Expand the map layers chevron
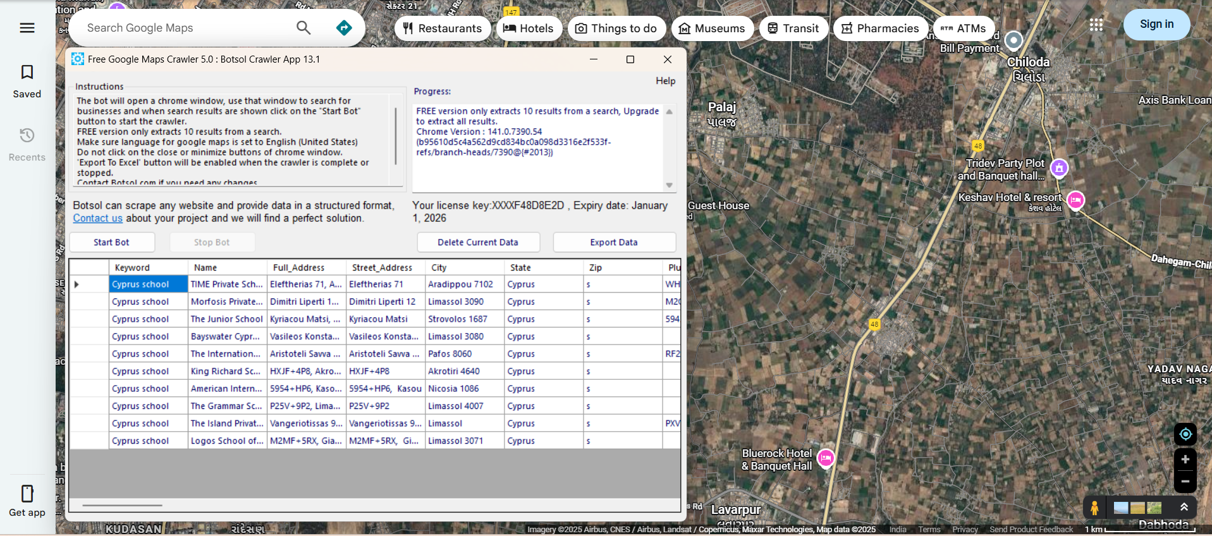 tap(1184, 508)
